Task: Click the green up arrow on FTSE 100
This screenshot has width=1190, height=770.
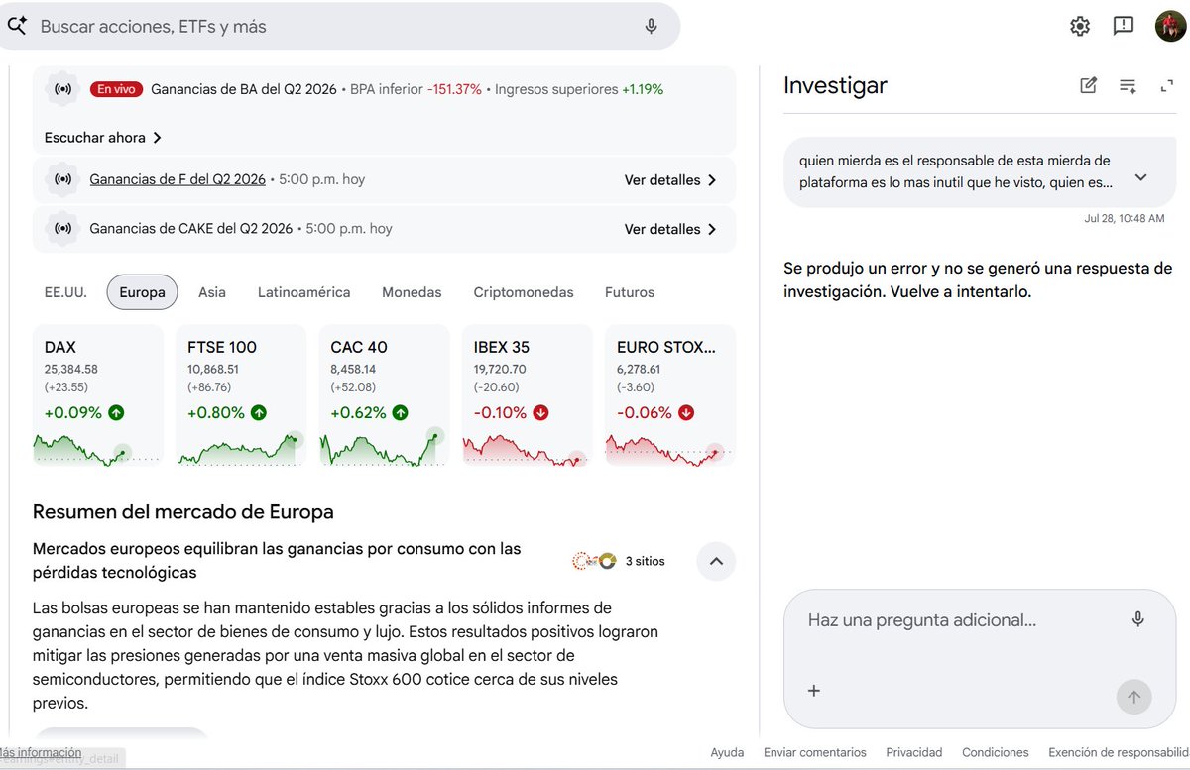Action: pos(259,413)
